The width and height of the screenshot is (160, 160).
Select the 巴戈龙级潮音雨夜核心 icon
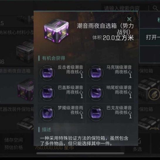(x=96, y=113)
